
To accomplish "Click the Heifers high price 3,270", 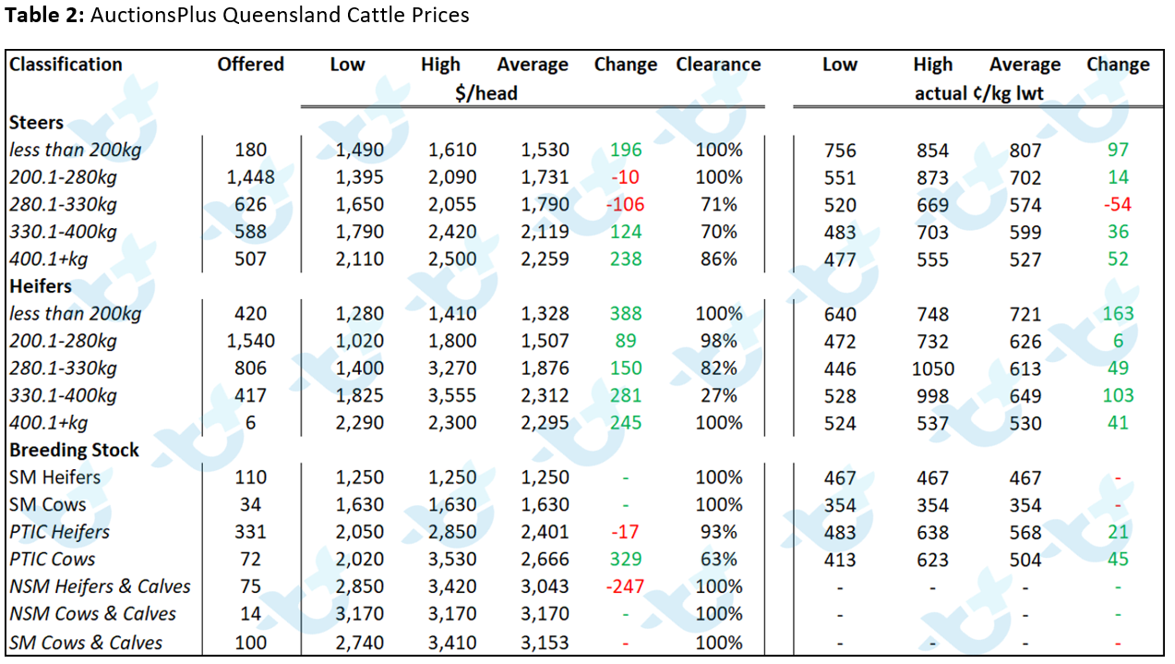I will coord(452,368).
